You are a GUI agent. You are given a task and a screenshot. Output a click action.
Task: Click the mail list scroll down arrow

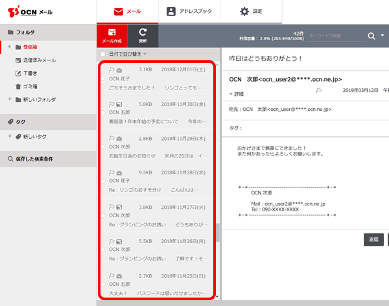point(217,296)
